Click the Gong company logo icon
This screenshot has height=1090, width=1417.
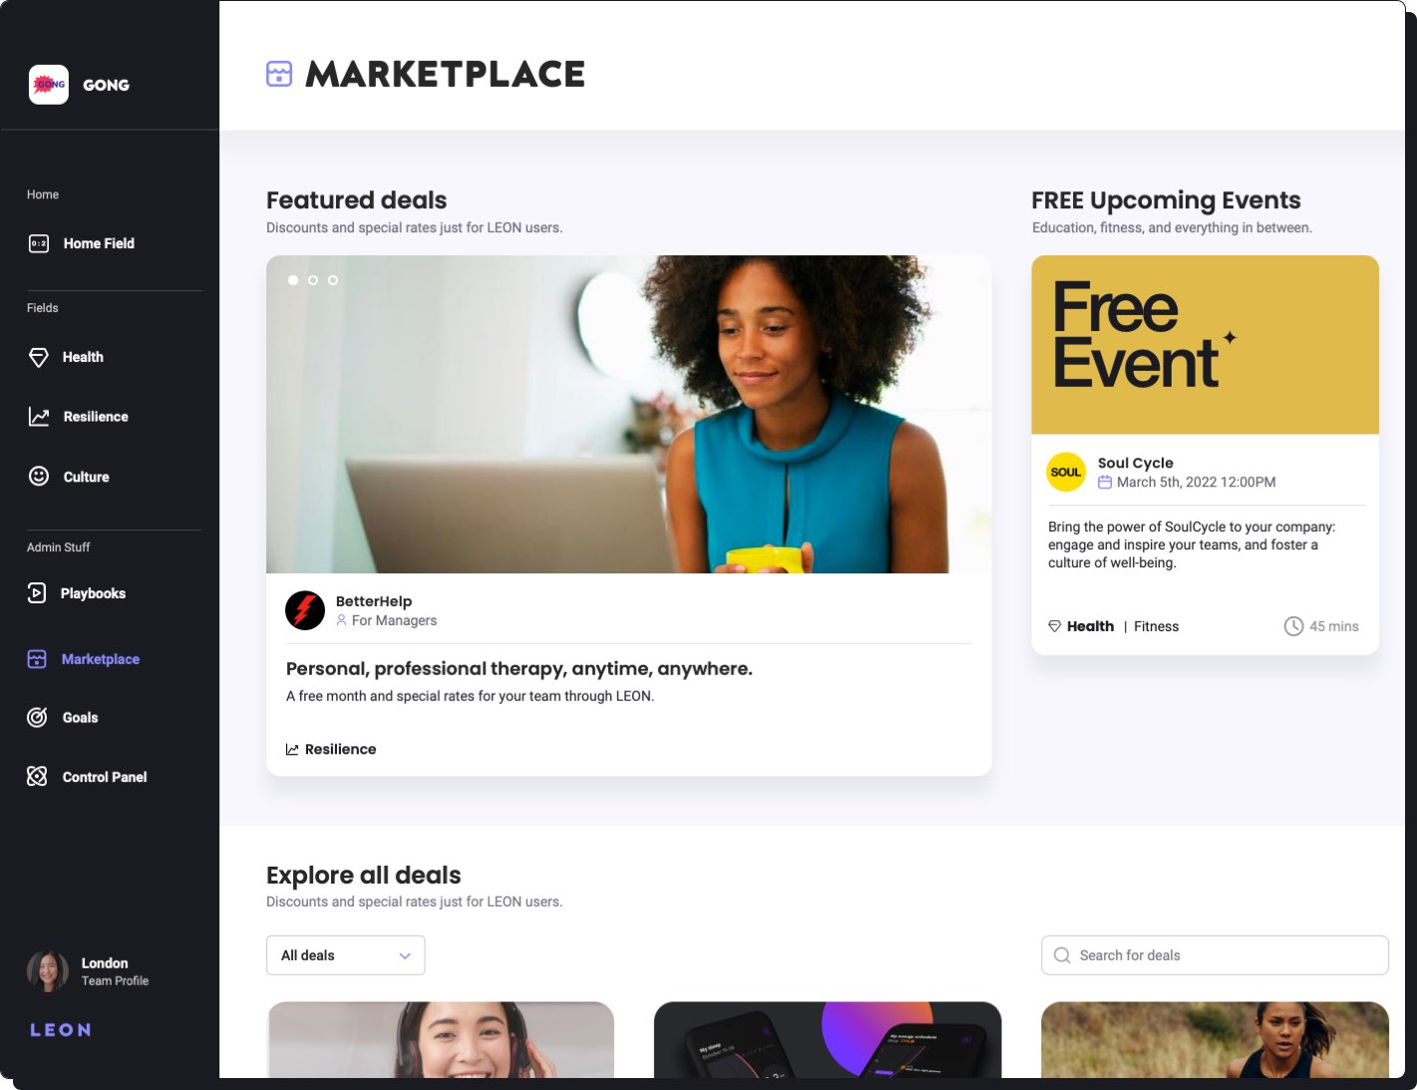click(x=49, y=85)
